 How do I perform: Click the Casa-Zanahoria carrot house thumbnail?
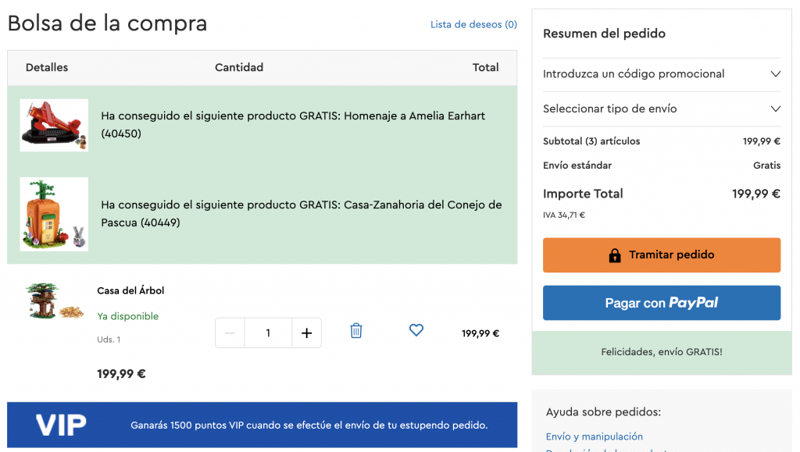(x=54, y=214)
